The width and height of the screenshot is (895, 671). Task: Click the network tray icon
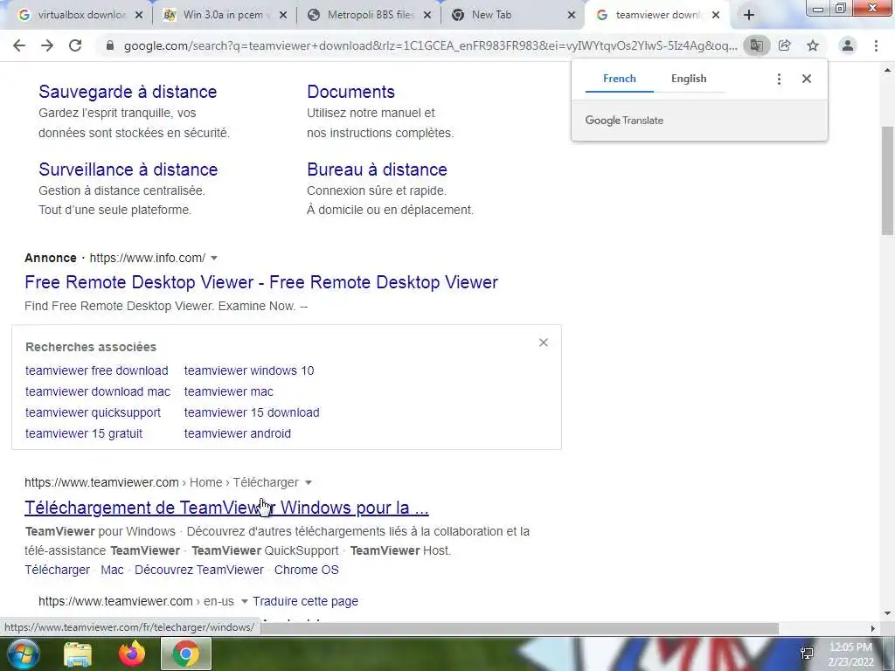coord(807,654)
